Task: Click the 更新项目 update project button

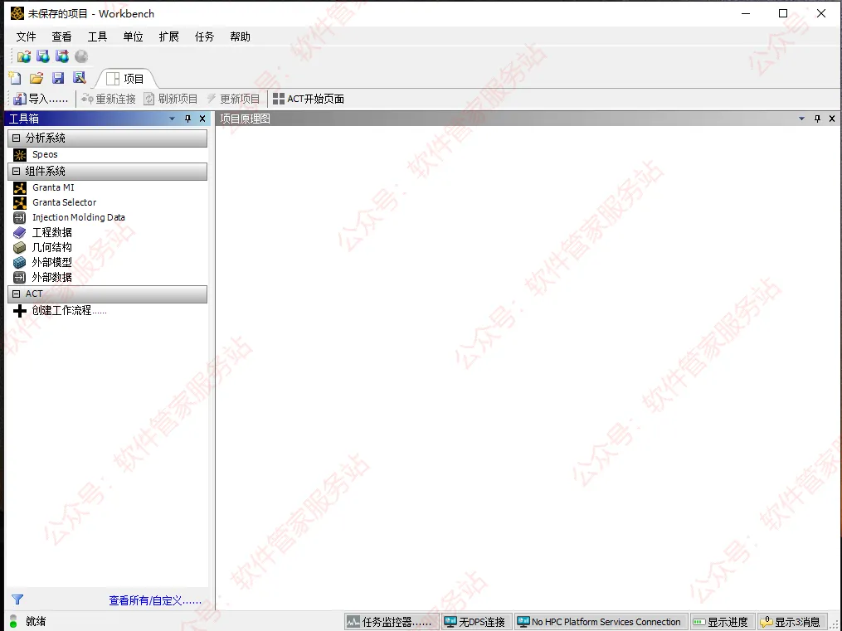Action: point(233,99)
